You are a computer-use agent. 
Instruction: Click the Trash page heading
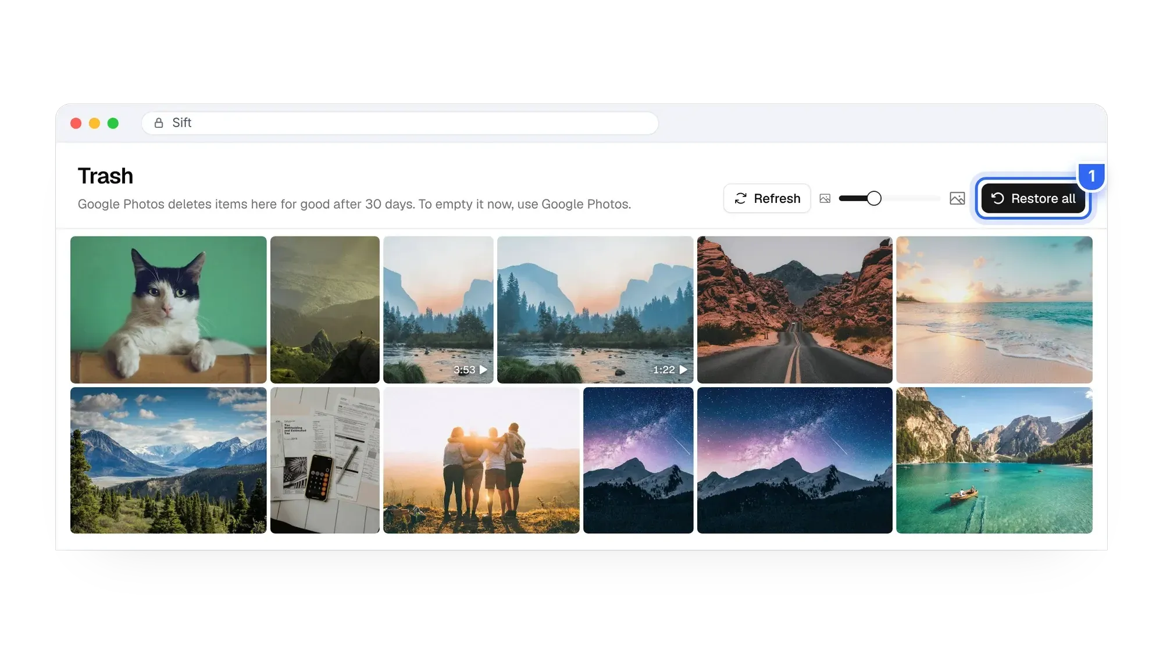coord(105,176)
